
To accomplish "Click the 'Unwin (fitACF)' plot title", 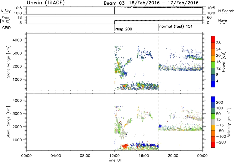I will (x=46, y=3).
